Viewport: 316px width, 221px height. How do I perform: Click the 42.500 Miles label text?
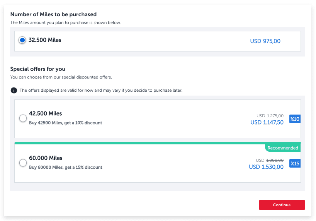tap(45, 113)
